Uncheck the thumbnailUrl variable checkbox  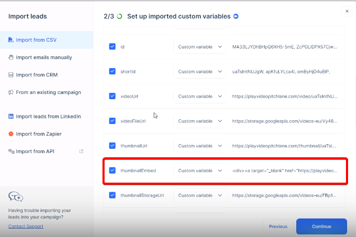click(x=112, y=145)
